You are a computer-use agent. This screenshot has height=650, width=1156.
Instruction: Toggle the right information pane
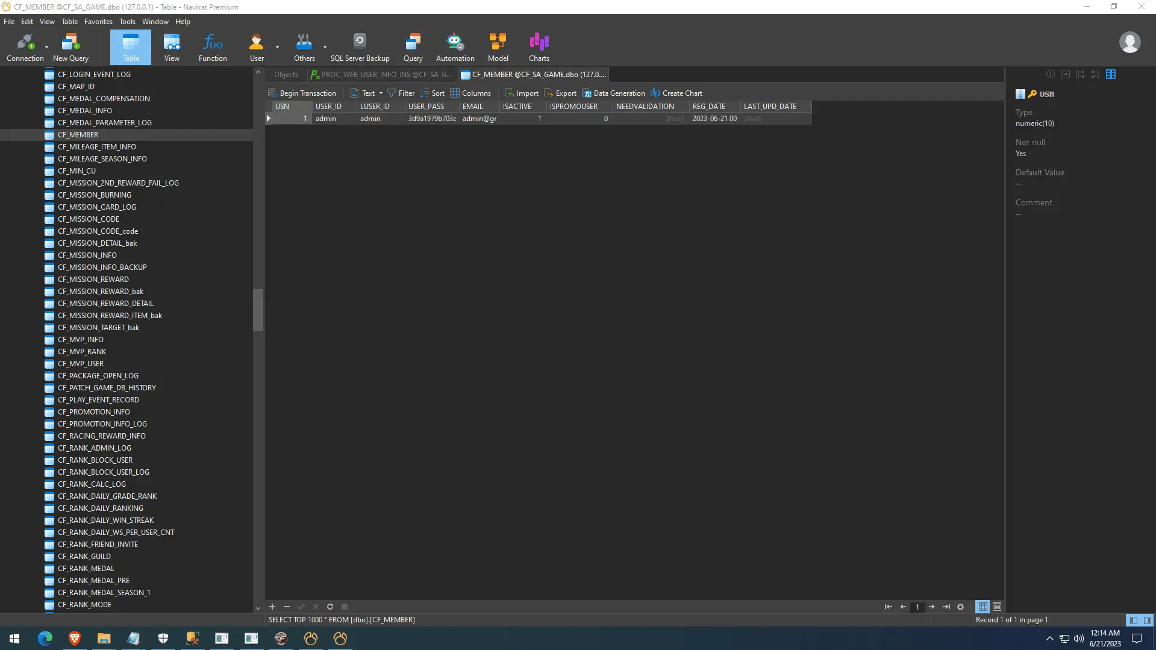[x=1148, y=620]
